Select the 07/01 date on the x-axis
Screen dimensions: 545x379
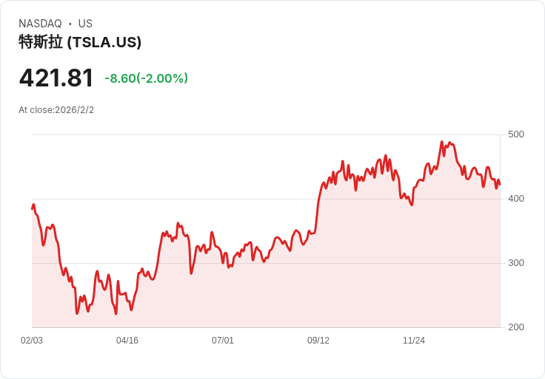(223, 341)
